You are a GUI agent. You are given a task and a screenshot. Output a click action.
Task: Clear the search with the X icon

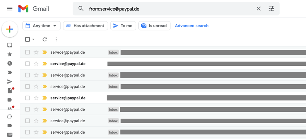point(258,9)
